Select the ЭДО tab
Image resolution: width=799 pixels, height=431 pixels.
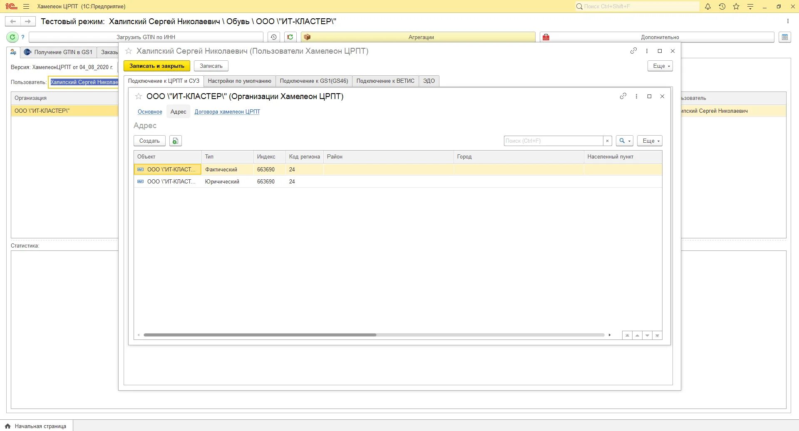pos(429,81)
